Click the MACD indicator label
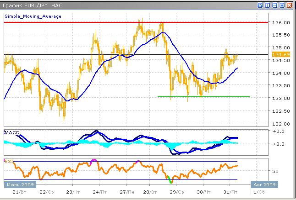 12,132
